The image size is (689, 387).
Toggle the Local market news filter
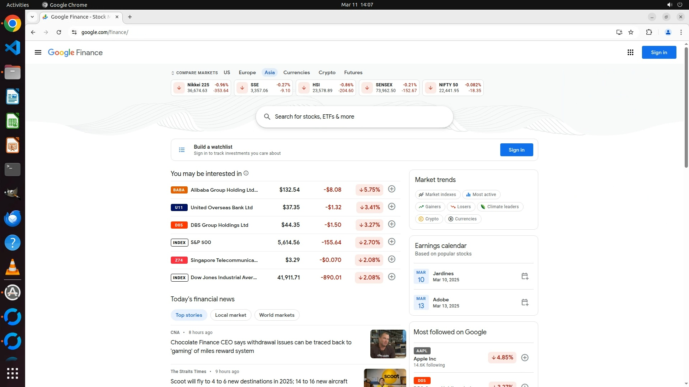230,315
